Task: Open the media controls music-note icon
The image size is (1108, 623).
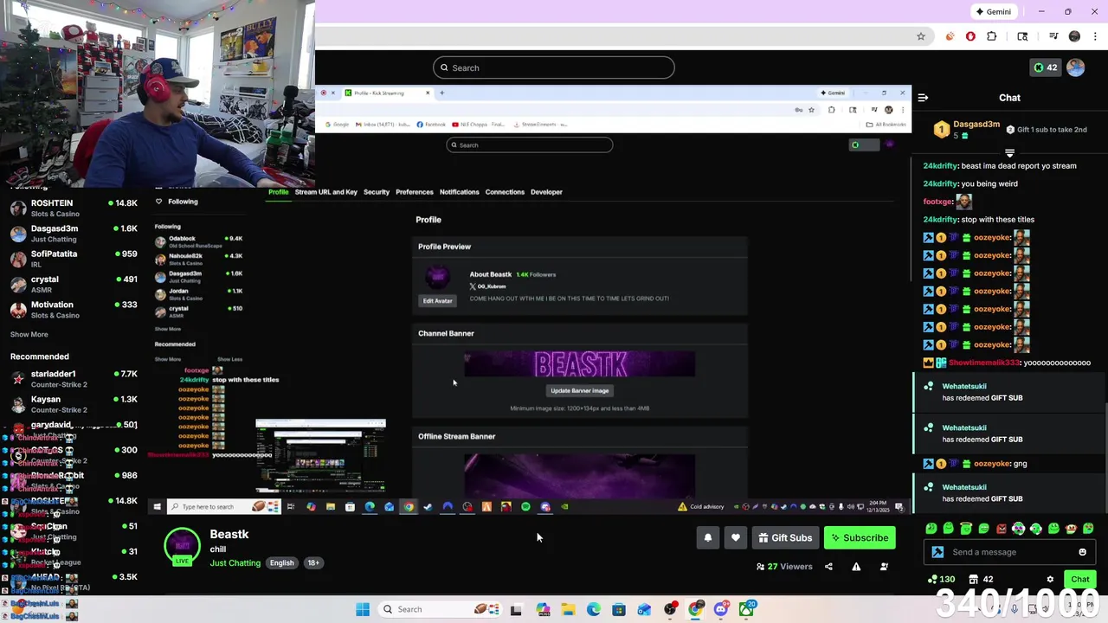Action: [x=1053, y=36]
